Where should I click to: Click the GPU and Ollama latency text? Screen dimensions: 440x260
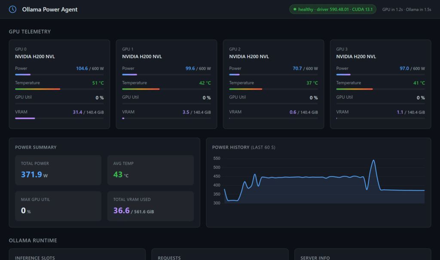coord(406,9)
